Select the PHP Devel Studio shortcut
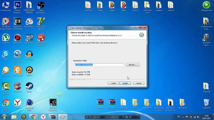Viewport: 214px width, 120px height. pos(41,40)
